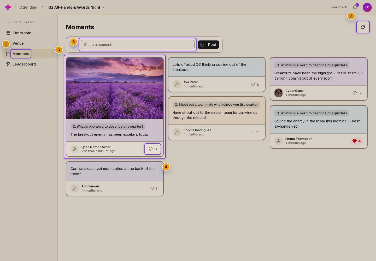Image resolution: width=376 pixels, height=261 pixels.
Task: Click 'Huge shout out to the design team' text
Action: point(215,115)
